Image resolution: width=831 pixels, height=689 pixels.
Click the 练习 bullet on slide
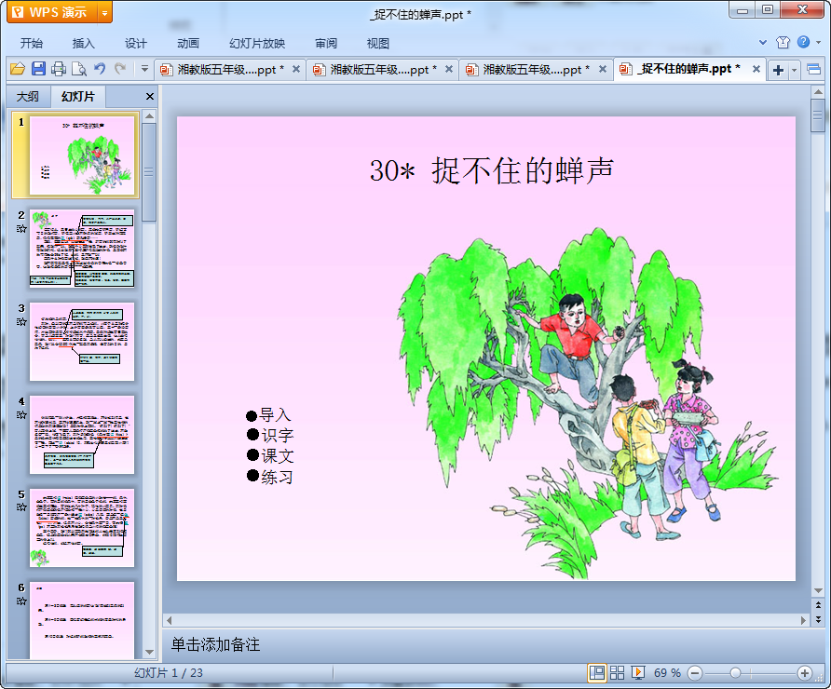270,477
